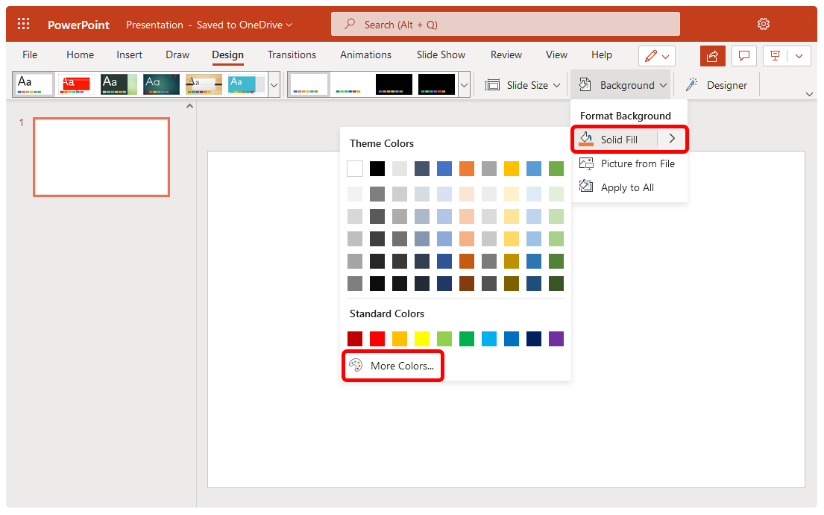Viewport: 824px width, 515px height.
Task: Switch to the Transitions tab
Action: click(x=292, y=54)
